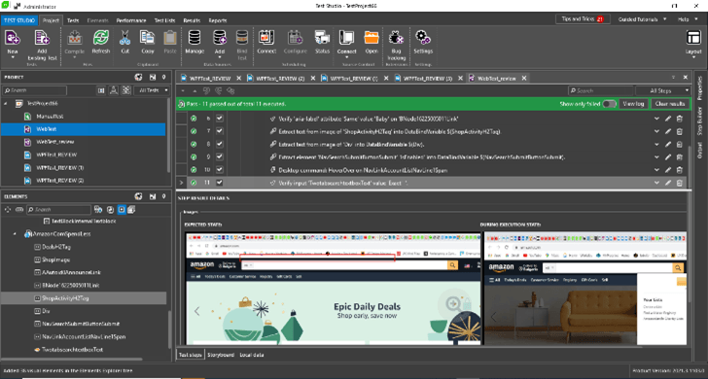708x379 pixels.
Task: Click the Expected State Amazon screenshot
Action: tap(334, 289)
